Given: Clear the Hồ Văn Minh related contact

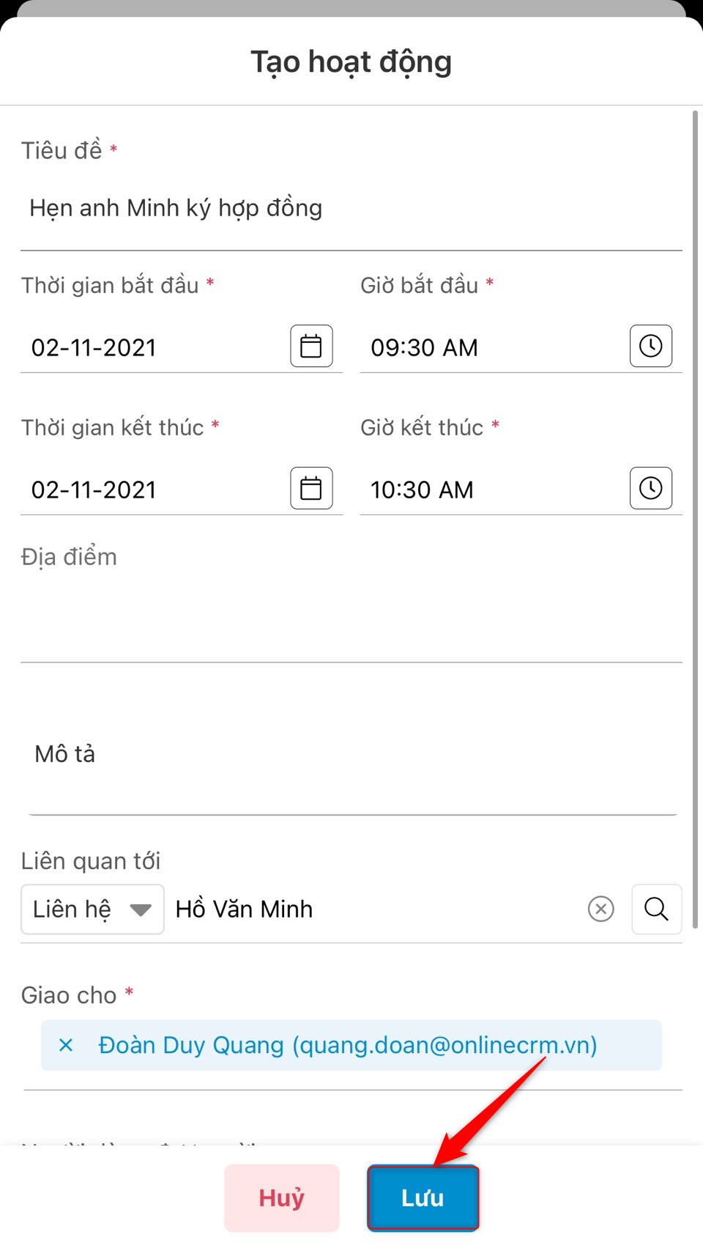Looking at the screenshot, I should tap(600, 909).
